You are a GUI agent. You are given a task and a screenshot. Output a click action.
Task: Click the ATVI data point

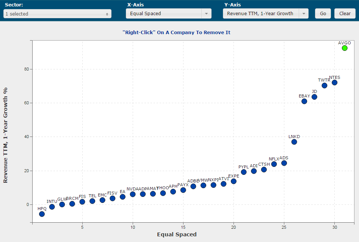[x=223, y=184]
